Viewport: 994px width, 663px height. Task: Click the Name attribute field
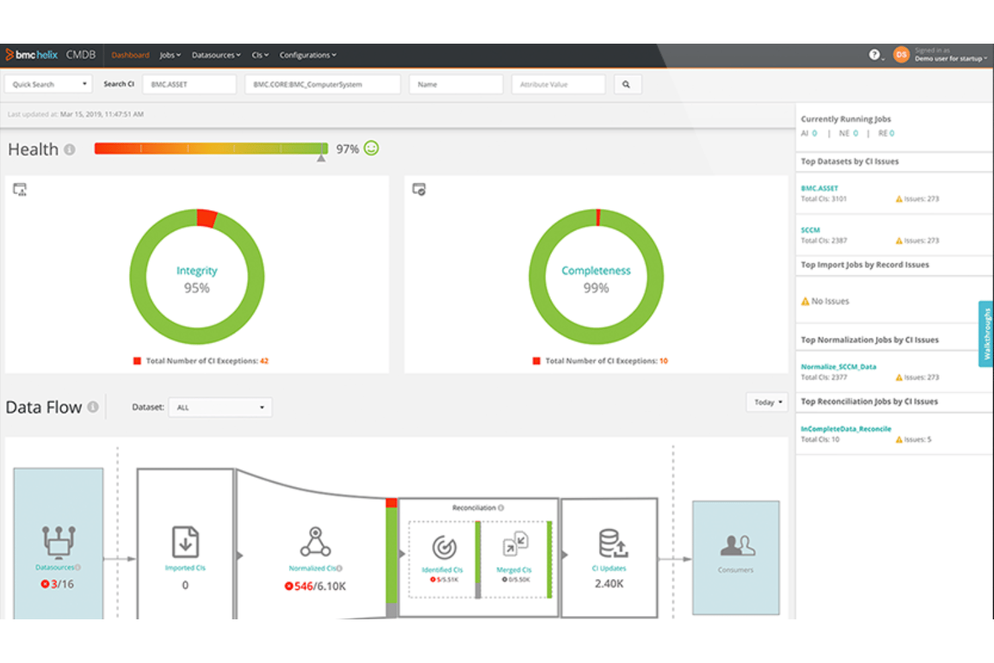(456, 85)
